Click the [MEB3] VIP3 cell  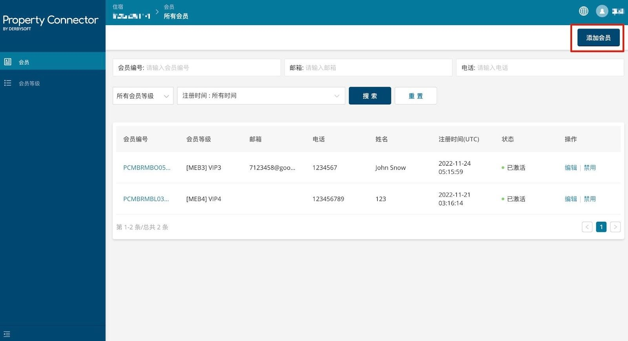(204, 168)
